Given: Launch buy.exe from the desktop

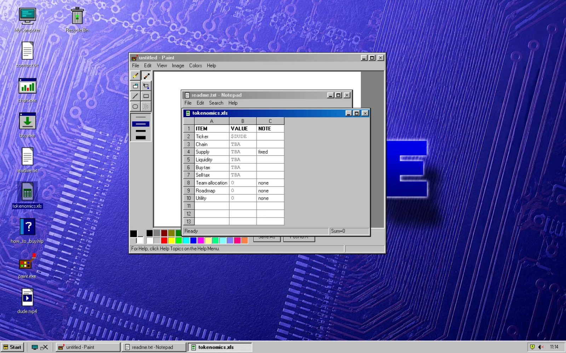Looking at the screenshot, I should pyautogui.click(x=27, y=125).
